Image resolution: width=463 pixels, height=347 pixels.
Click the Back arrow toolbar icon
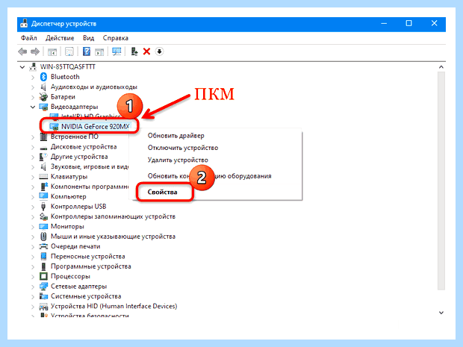[x=22, y=51]
